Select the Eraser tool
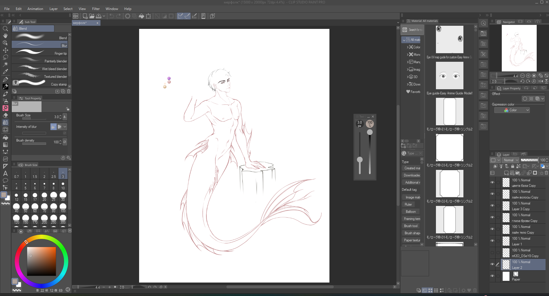Screen dimensions: 549x296 point(5,115)
